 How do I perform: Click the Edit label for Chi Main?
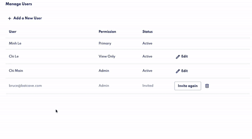tap(185, 71)
